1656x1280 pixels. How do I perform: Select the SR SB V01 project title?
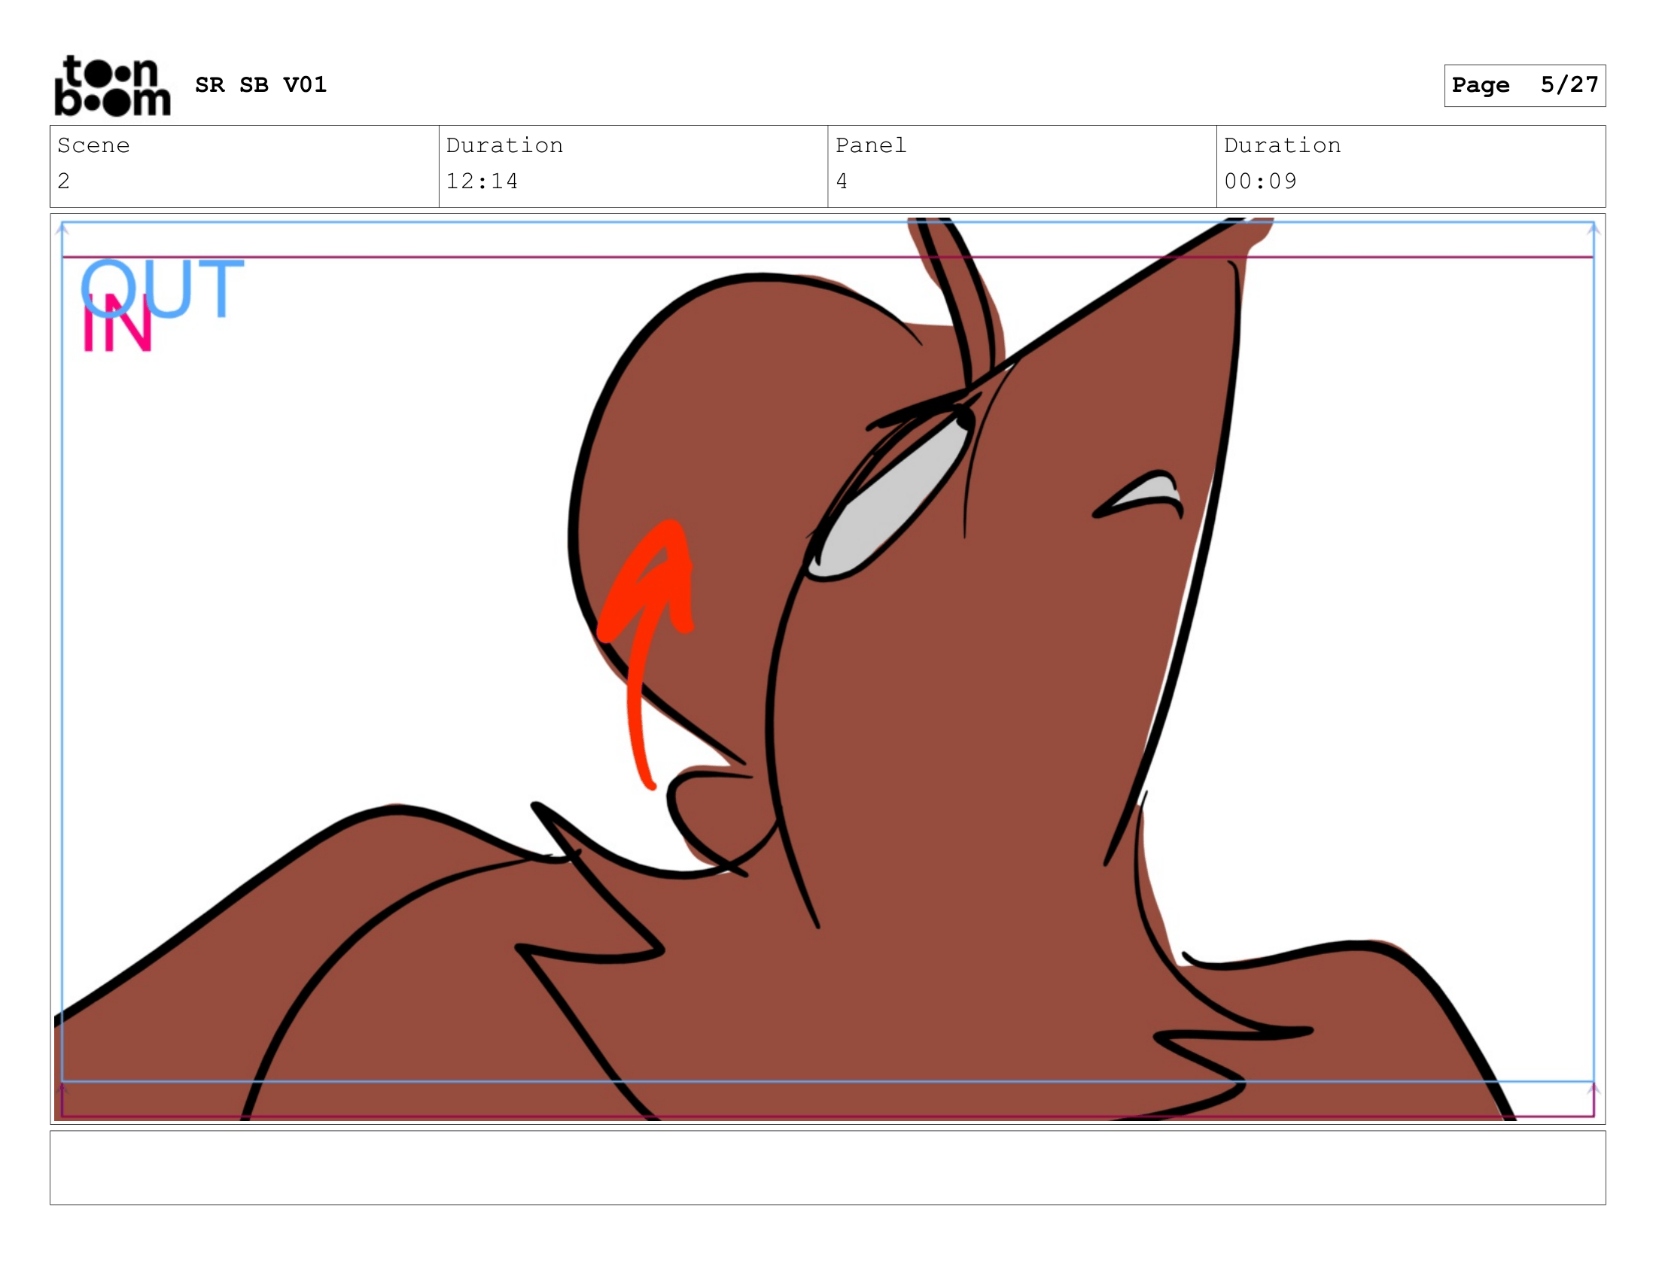coord(261,85)
